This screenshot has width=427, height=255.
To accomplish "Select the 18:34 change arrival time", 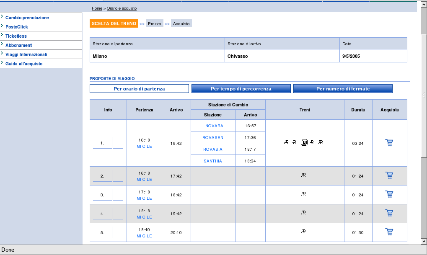I will click(250, 161).
